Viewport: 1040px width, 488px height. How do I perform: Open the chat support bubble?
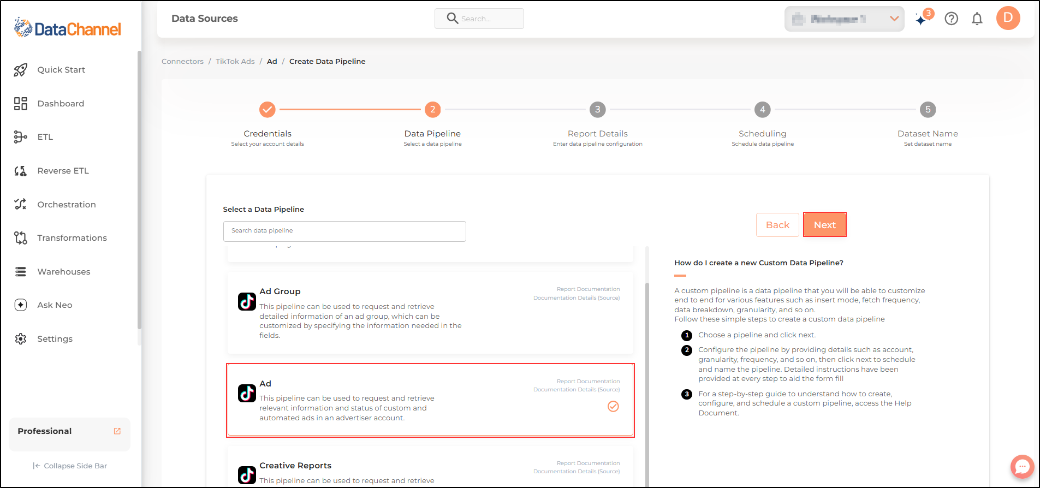click(1022, 467)
